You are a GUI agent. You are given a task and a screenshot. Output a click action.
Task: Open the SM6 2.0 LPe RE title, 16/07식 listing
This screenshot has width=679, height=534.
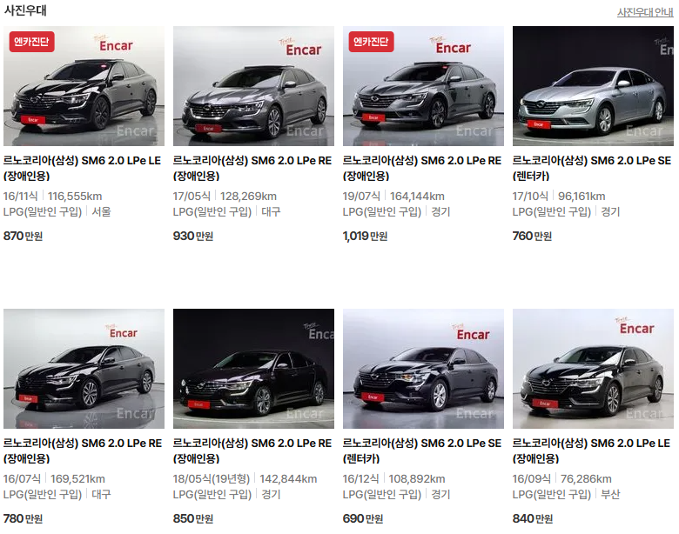83,451
